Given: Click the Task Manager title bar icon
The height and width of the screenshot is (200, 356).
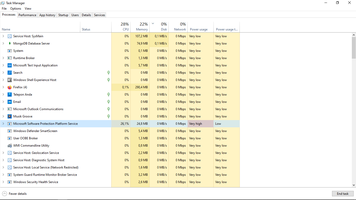Looking at the screenshot, I should coord(3,3).
